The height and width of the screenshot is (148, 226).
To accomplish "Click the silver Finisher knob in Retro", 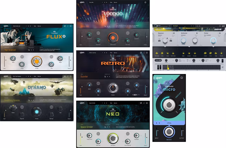I will [113, 88].
